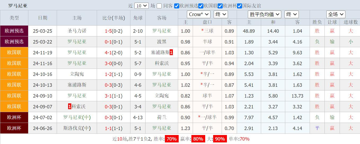
Task: Click the 角球 column header
Action: pyautogui.click(x=138, y=18)
